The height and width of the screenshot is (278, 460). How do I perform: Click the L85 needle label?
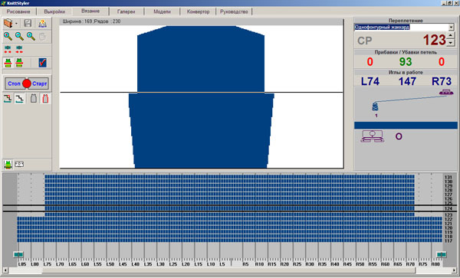coord(22,264)
